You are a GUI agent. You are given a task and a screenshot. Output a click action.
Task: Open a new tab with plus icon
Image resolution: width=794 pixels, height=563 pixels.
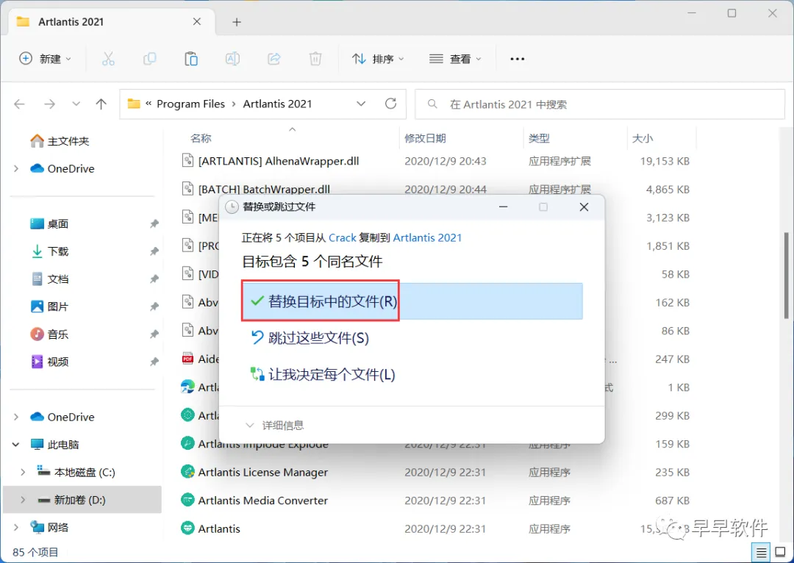[x=237, y=22]
